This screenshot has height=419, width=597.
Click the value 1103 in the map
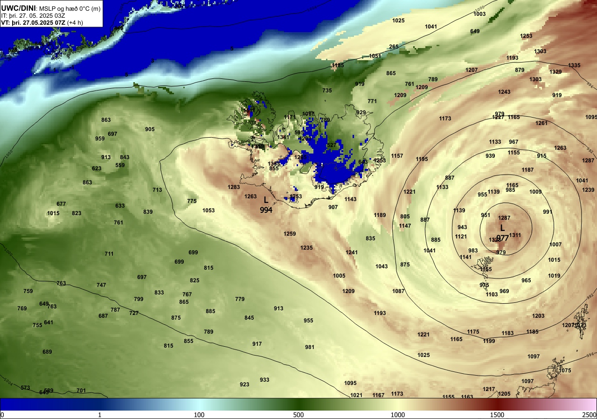click(492, 294)
